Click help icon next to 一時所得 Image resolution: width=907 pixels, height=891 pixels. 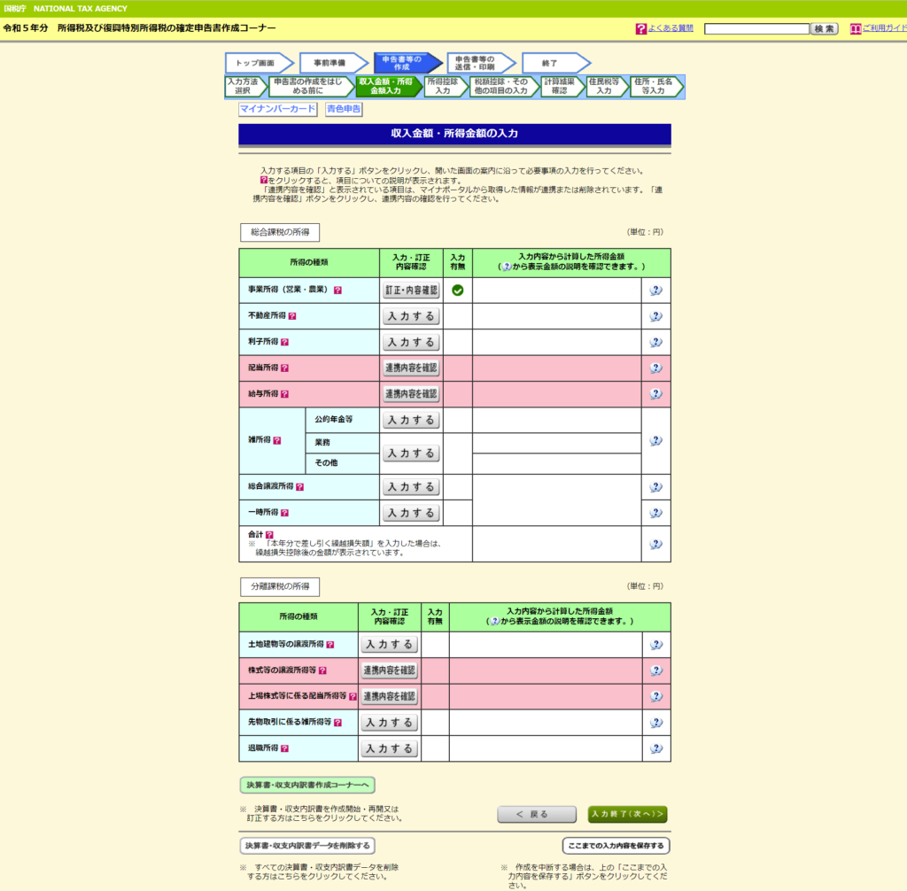[x=284, y=513]
